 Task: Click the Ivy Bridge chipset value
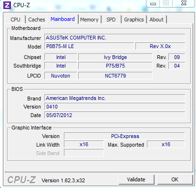pos(115,57)
